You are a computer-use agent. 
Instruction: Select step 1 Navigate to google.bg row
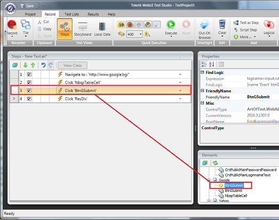pos(100,74)
